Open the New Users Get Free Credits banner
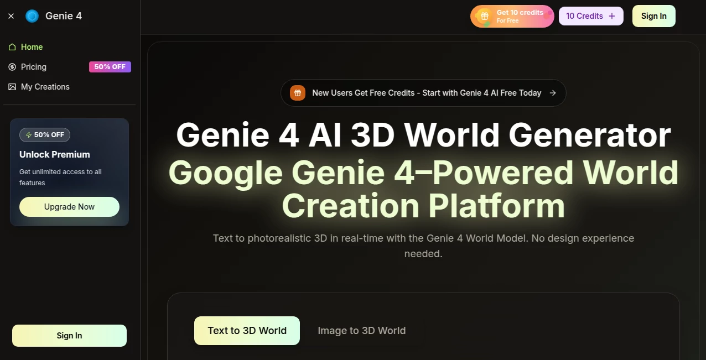Screen dimensions: 706x360 423,93
